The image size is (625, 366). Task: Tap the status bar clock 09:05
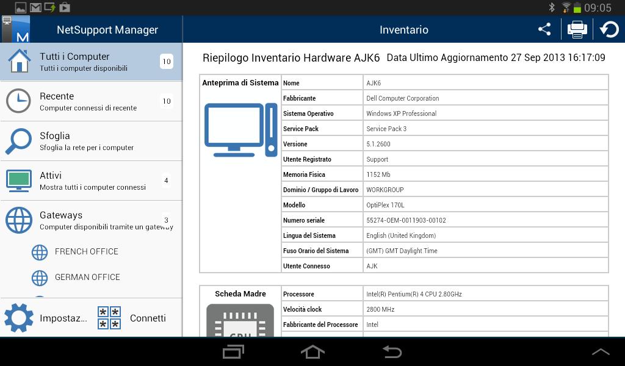pyautogui.click(x=598, y=7)
